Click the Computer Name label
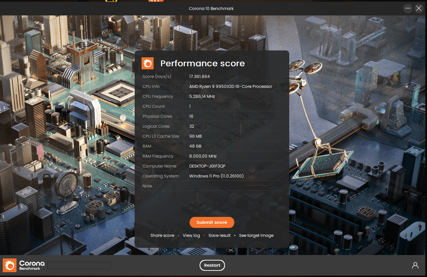This screenshot has width=427, height=277. [159, 166]
